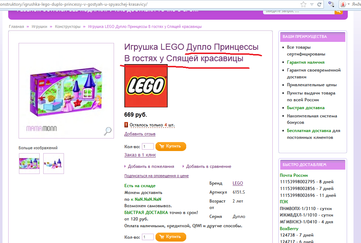The height and width of the screenshot is (243, 361).
Task: Open 'Конструкторы' breadcrumb category
Action: [68, 26]
